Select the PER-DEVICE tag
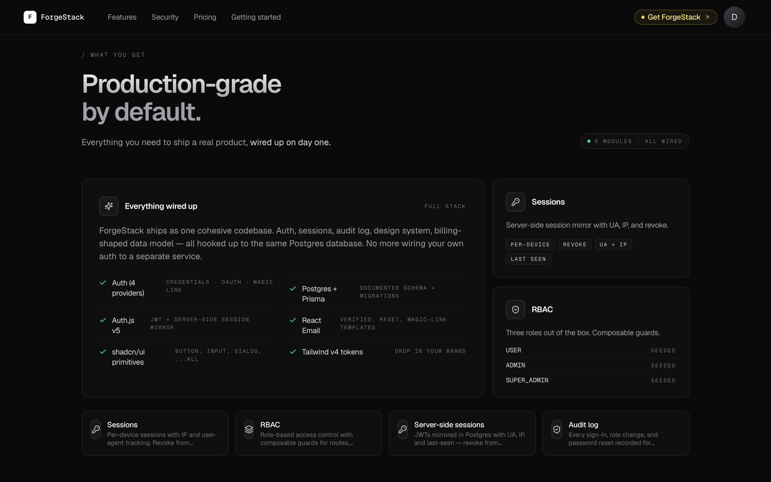 click(530, 245)
